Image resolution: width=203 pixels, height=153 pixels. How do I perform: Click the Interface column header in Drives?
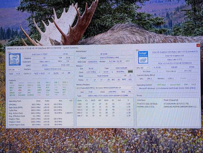[141, 100]
